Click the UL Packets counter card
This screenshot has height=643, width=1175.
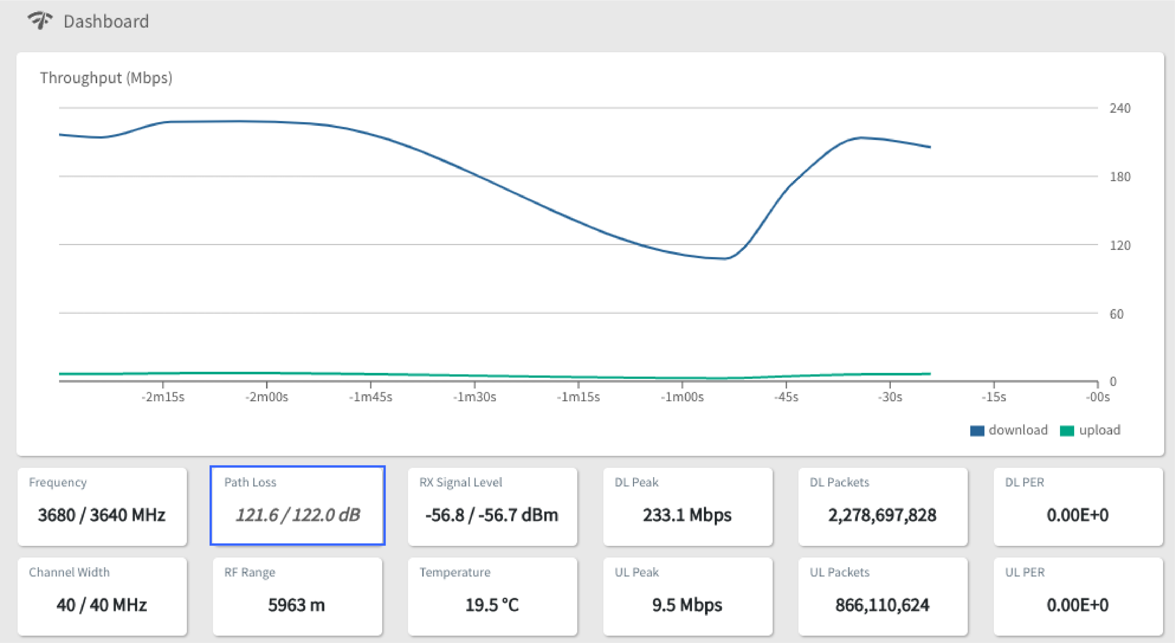(883, 596)
